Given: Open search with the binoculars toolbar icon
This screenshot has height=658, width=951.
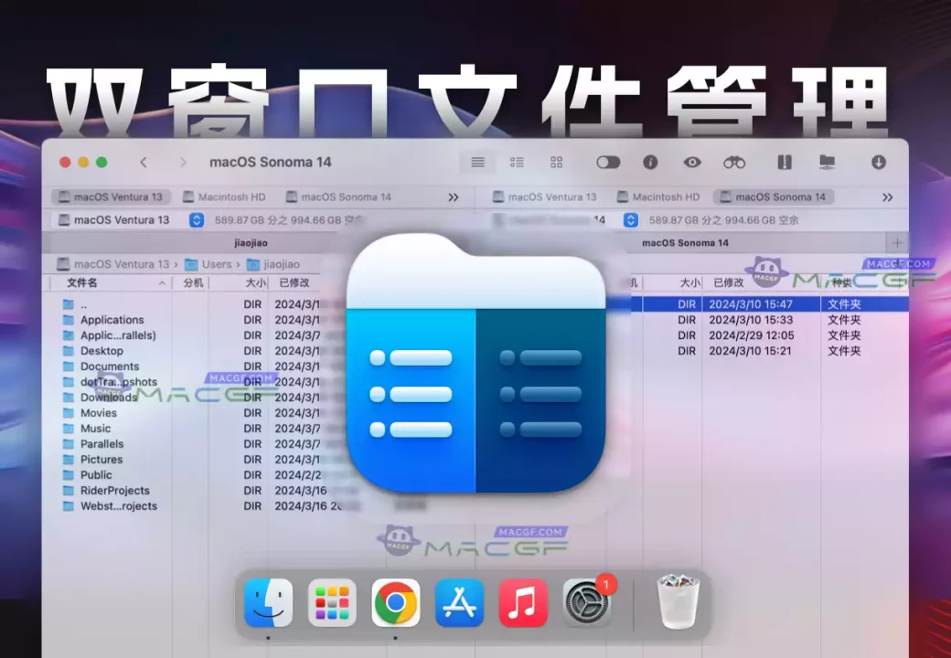Looking at the screenshot, I should click(x=736, y=162).
